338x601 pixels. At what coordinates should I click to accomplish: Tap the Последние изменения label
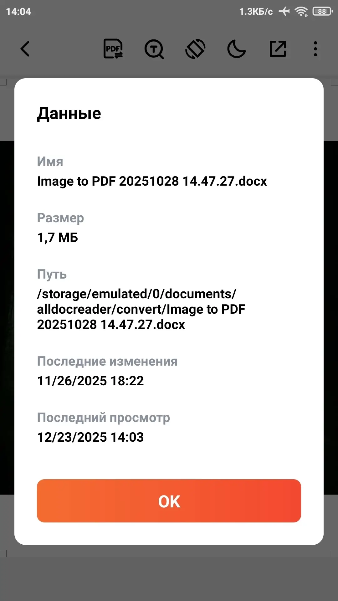tap(107, 361)
